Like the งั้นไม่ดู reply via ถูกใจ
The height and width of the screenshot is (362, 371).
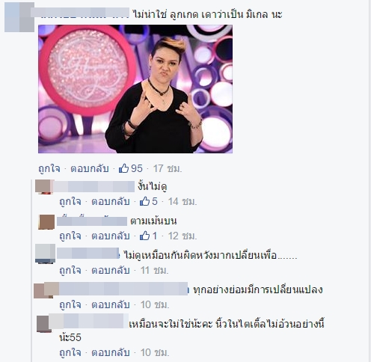[70, 201]
